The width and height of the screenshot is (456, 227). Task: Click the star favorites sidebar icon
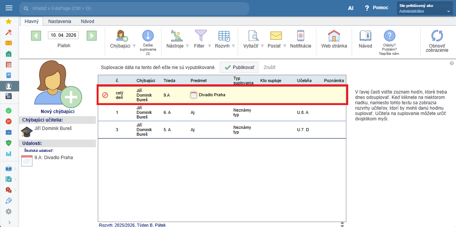tap(8, 21)
